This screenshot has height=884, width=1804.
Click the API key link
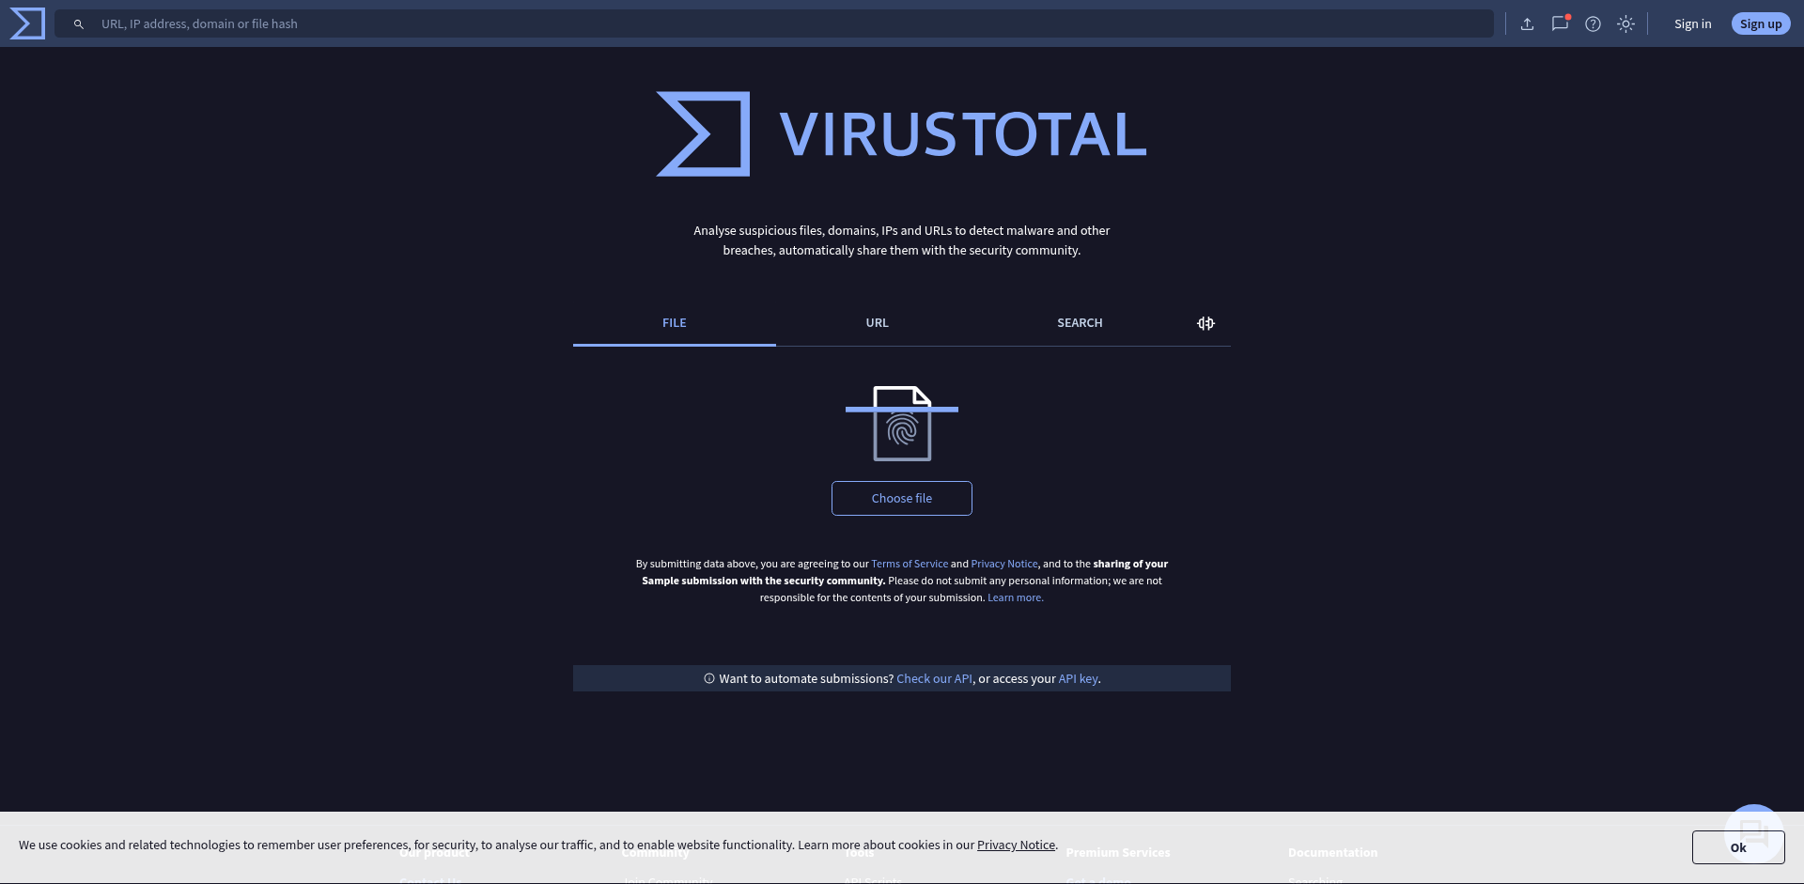[x=1078, y=678]
